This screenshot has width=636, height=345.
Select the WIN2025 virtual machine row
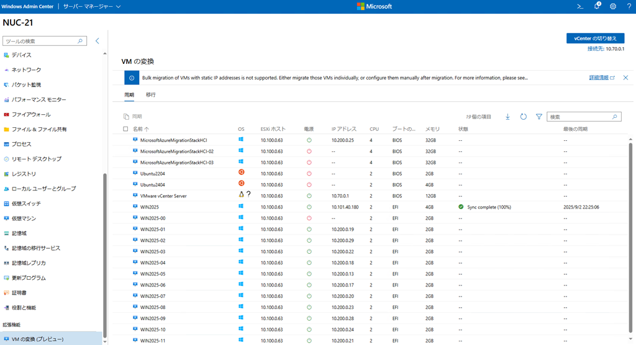coord(150,207)
